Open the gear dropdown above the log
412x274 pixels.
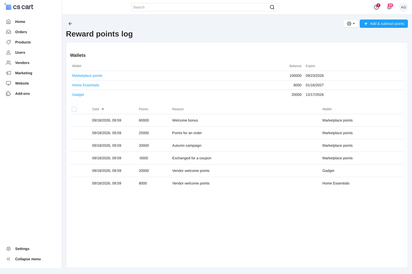(351, 24)
